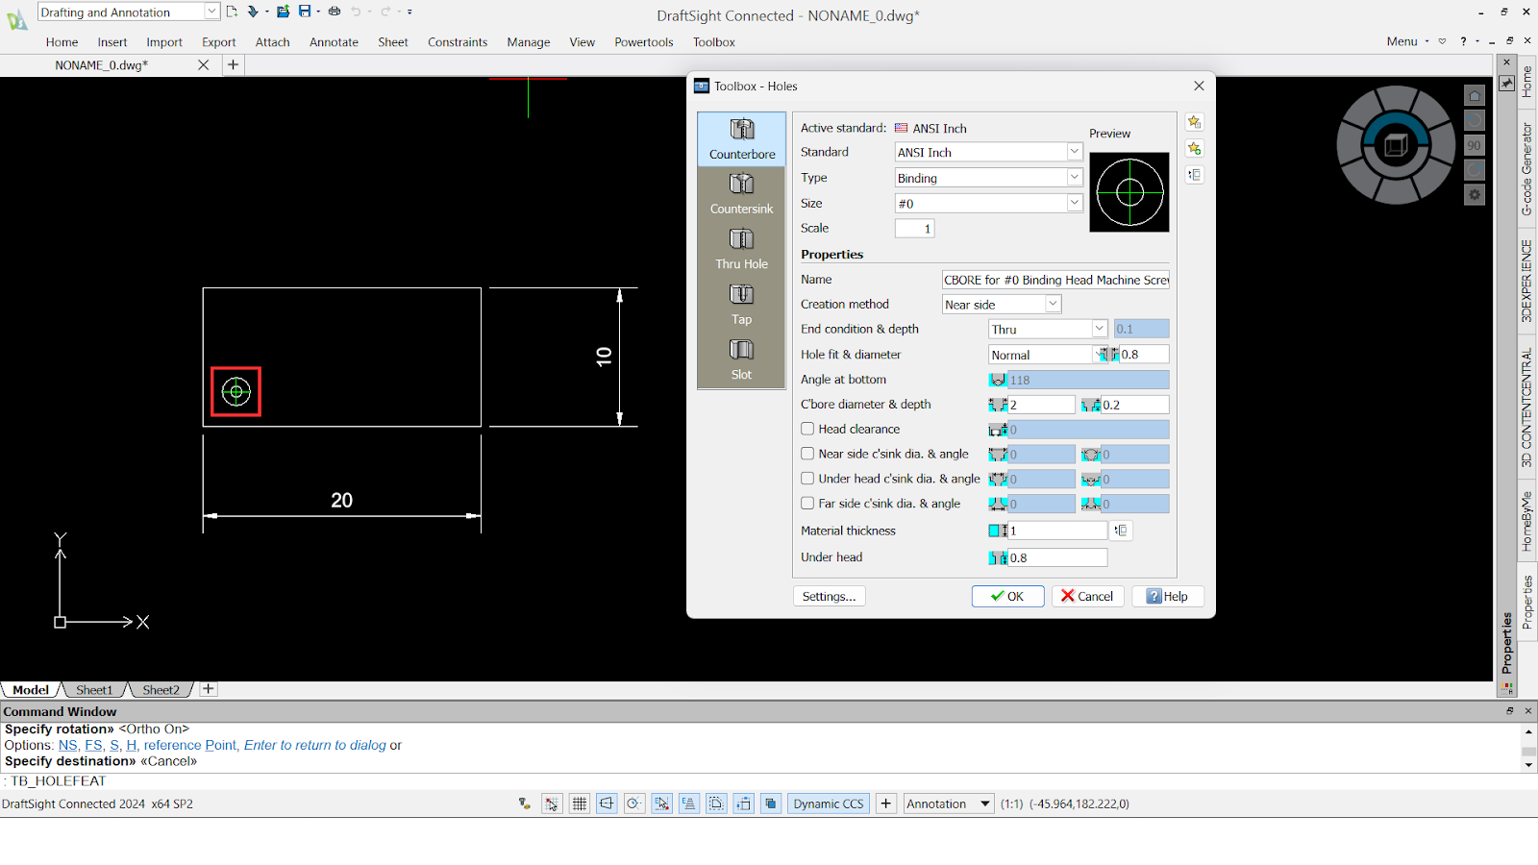Create a new drawing with New icon
The image size is (1538, 865).
(232, 12)
